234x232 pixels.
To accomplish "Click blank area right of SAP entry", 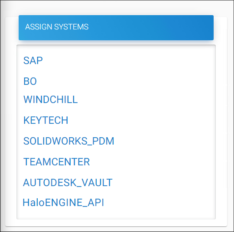I will [x=128, y=61].
